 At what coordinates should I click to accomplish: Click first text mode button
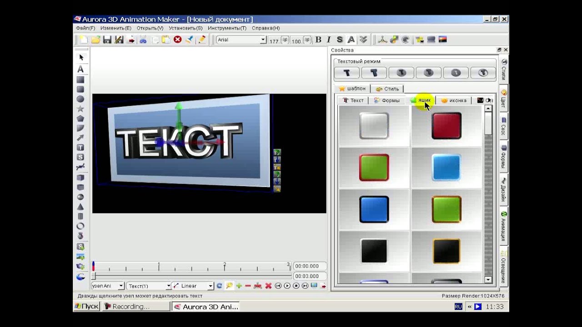click(x=347, y=73)
